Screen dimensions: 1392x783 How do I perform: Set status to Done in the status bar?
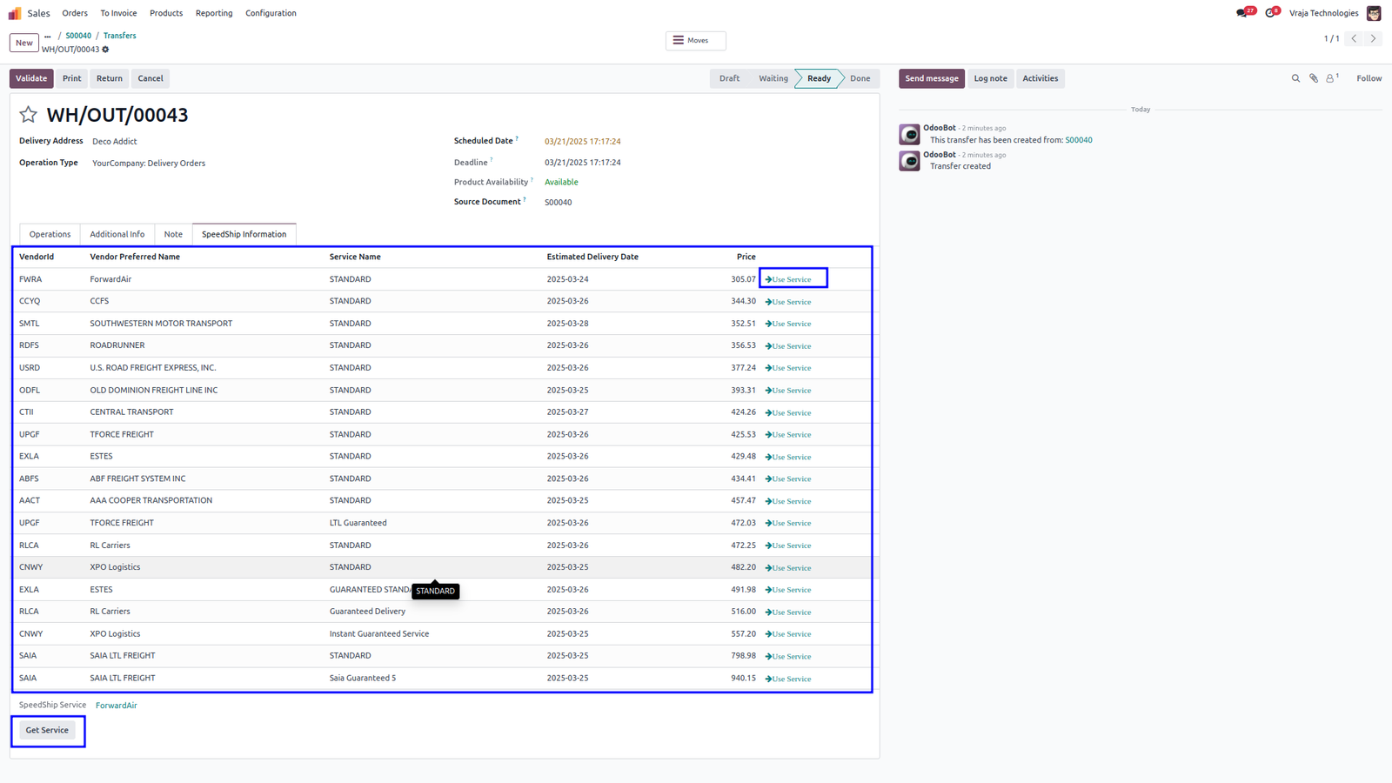tap(860, 78)
